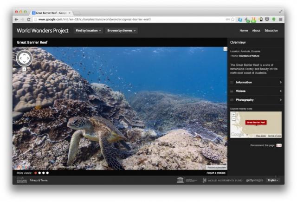Viewport: 297px width, 202px height.
Task: Open the Chrome hamburger menu
Action: pos(280,20)
